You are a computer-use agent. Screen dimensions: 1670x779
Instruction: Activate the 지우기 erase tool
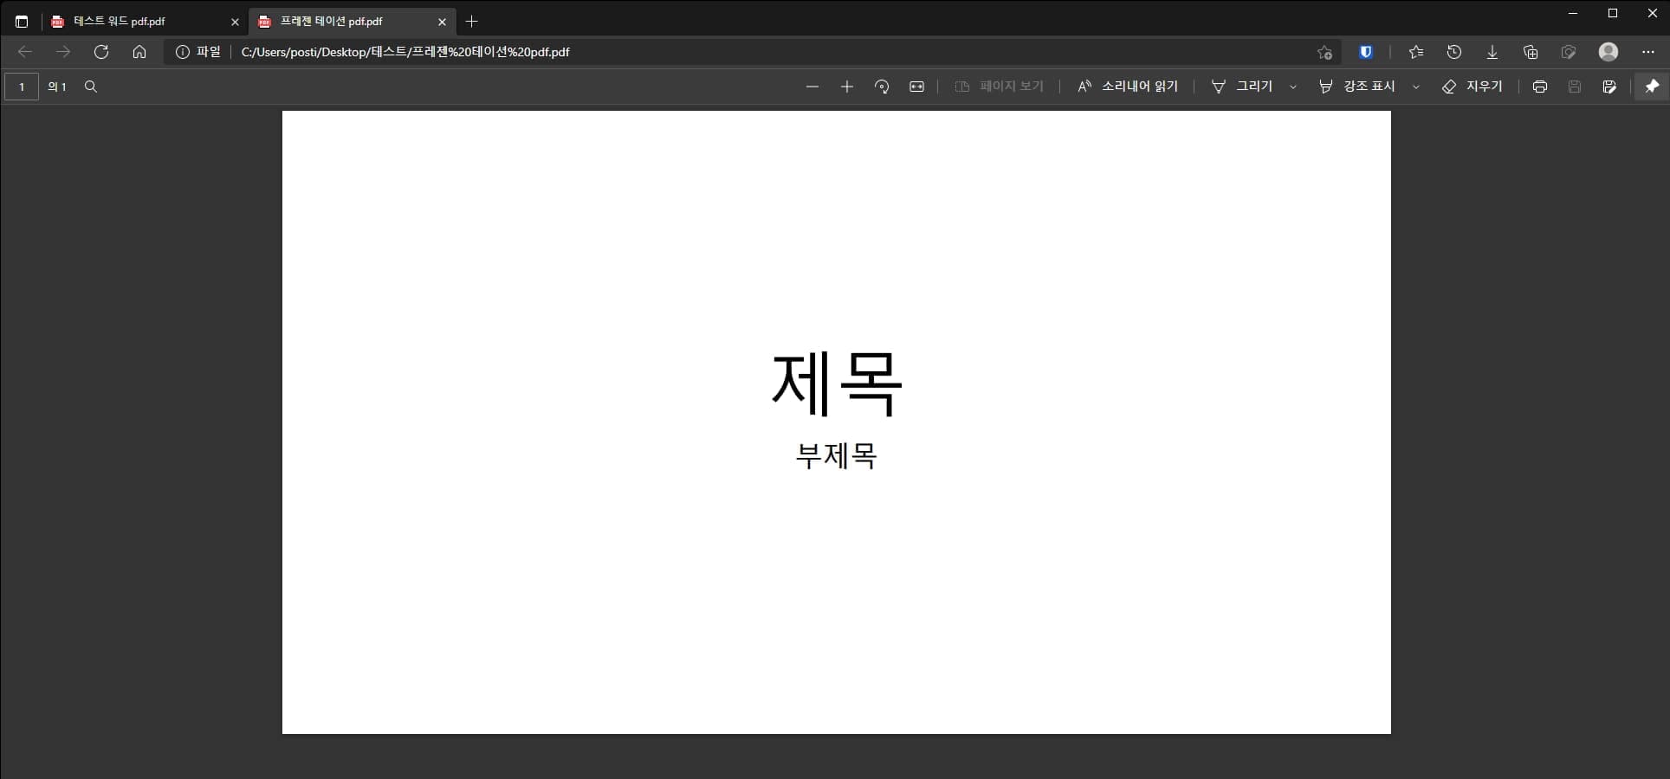click(1473, 87)
